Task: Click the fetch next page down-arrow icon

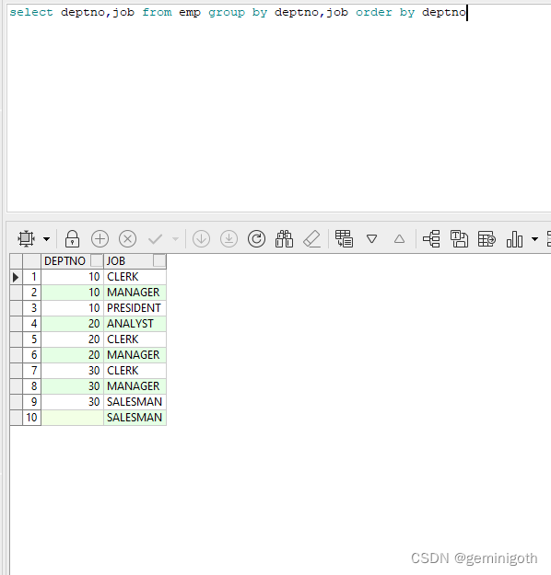Action: tap(201, 239)
